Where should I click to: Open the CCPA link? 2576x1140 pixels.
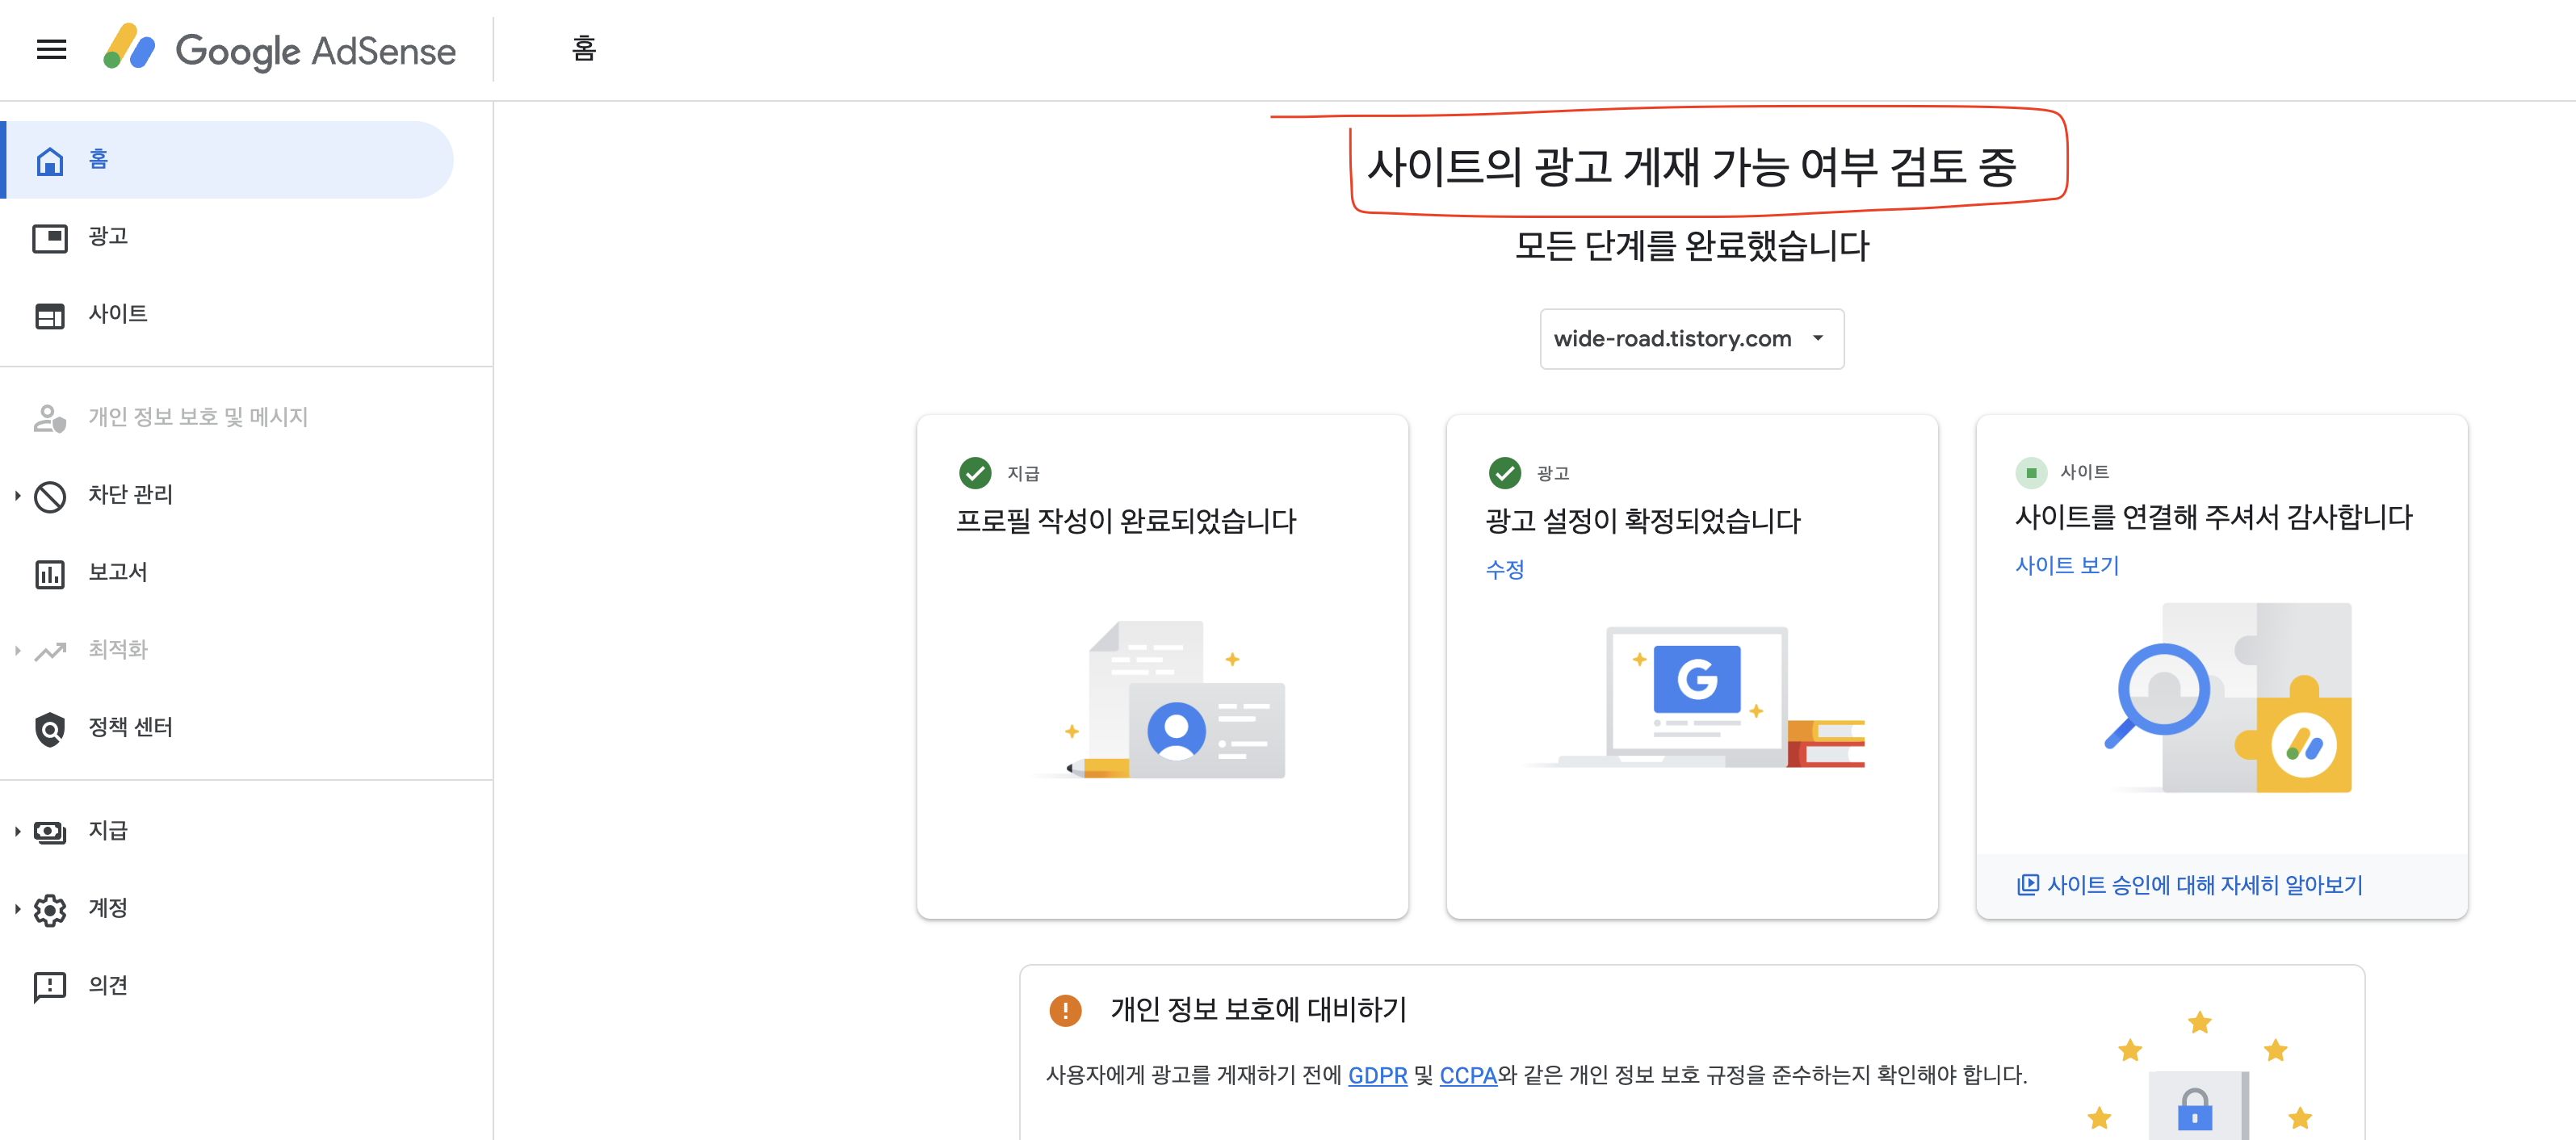(x=1468, y=1076)
